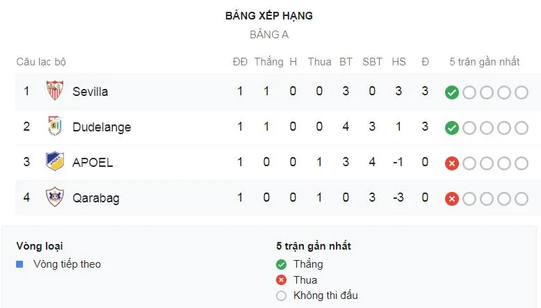Click the Qarabag club crest icon

[x=54, y=197]
